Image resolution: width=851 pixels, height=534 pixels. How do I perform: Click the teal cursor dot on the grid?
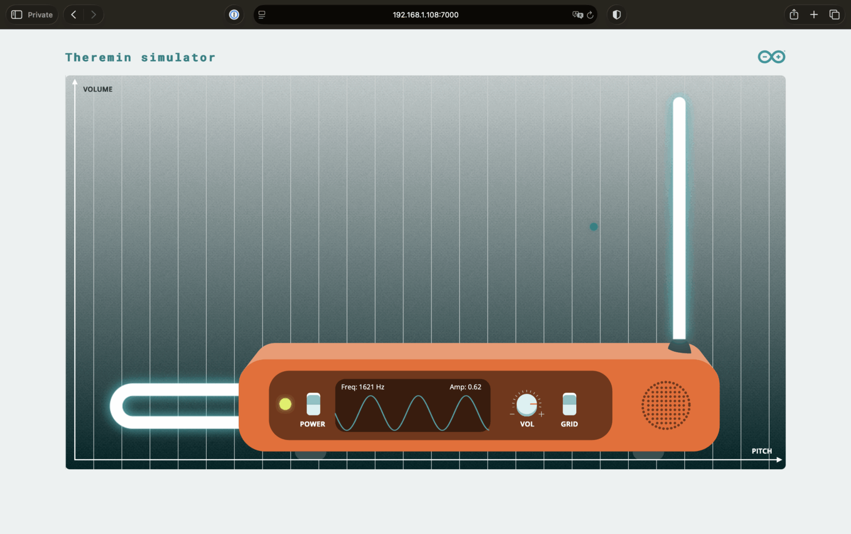[x=593, y=227]
